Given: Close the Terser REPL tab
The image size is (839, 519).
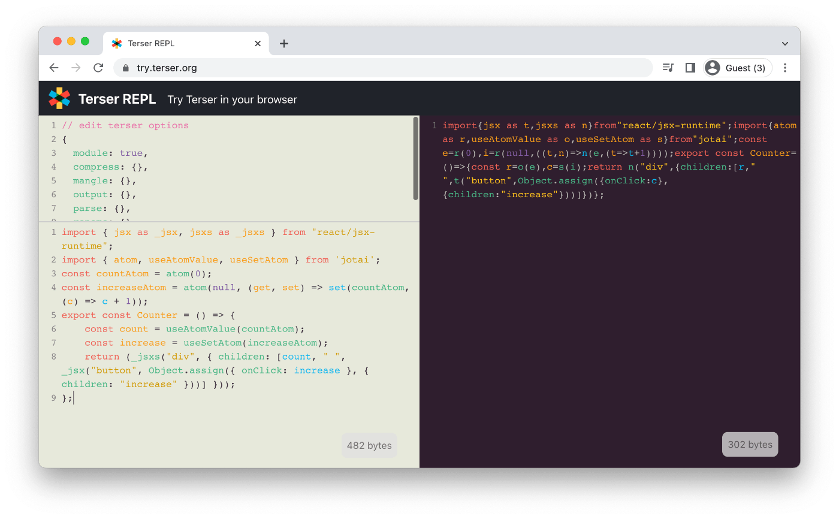Looking at the screenshot, I should 258,43.
